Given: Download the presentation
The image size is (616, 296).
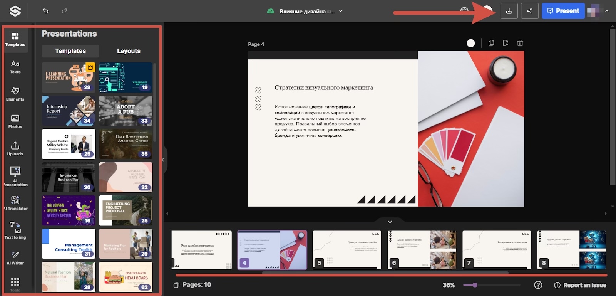Looking at the screenshot, I should [x=509, y=11].
